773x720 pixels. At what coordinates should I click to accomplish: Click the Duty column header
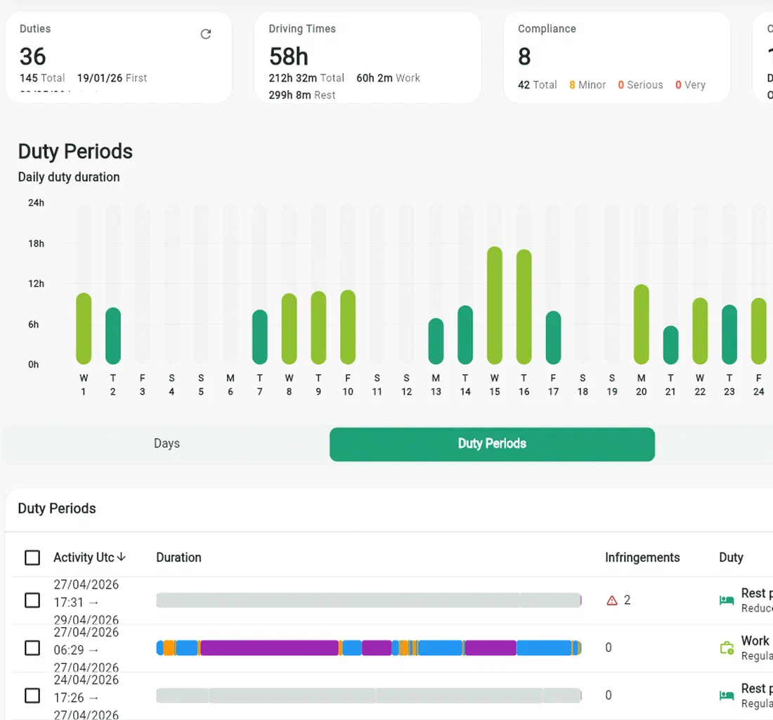click(x=731, y=558)
